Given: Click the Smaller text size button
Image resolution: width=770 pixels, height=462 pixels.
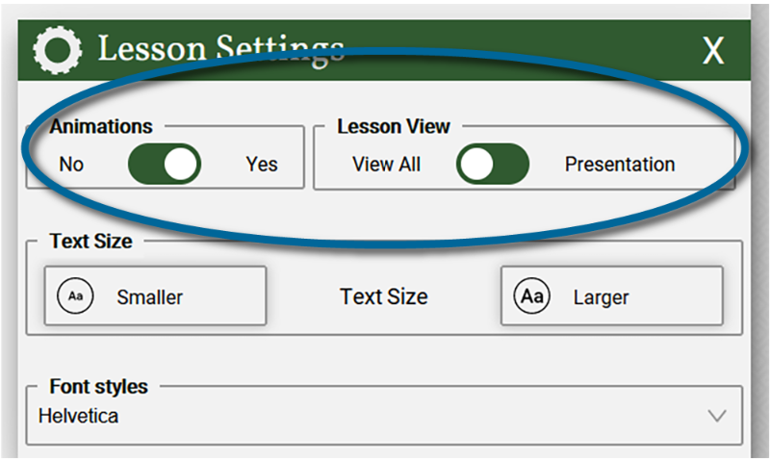Looking at the screenshot, I should [155, 296].
